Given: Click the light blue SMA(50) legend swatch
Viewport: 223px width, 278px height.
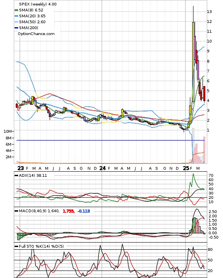Looking at the screenshot, I should tap(16, 22).
